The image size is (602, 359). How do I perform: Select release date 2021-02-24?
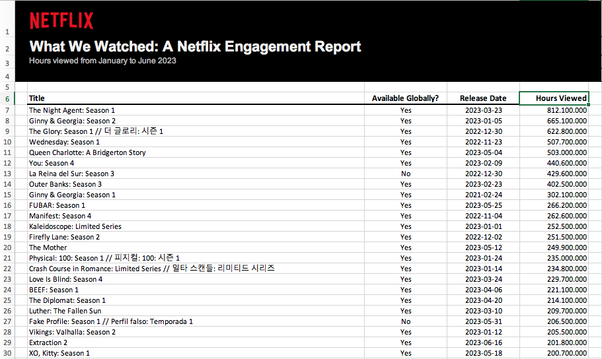[x=483, y=195]
